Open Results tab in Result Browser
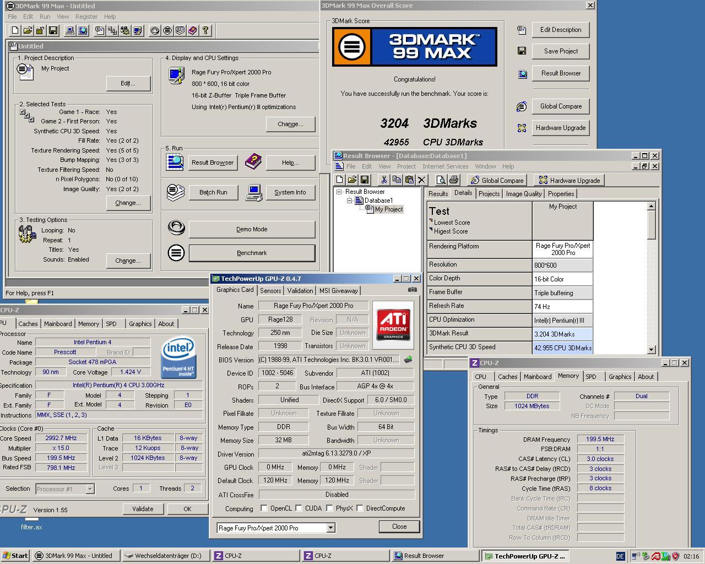This screenshot has height=564, width=705. (438, 194)
